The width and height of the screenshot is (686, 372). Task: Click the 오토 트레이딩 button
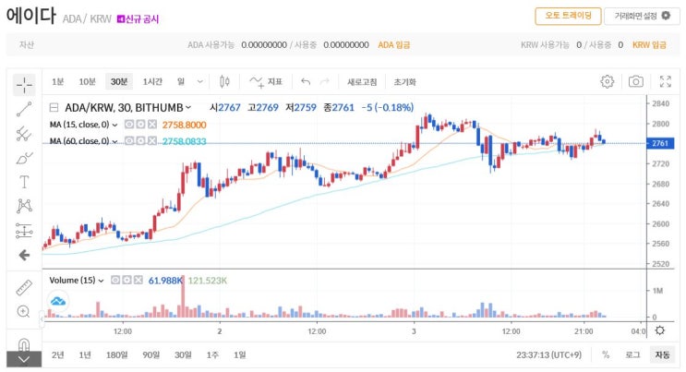coord(568,17)
